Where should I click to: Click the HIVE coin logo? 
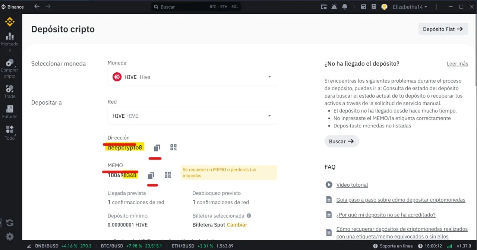[117, 77]
